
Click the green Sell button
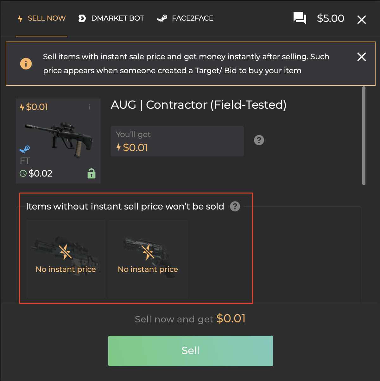click(191, 351)
